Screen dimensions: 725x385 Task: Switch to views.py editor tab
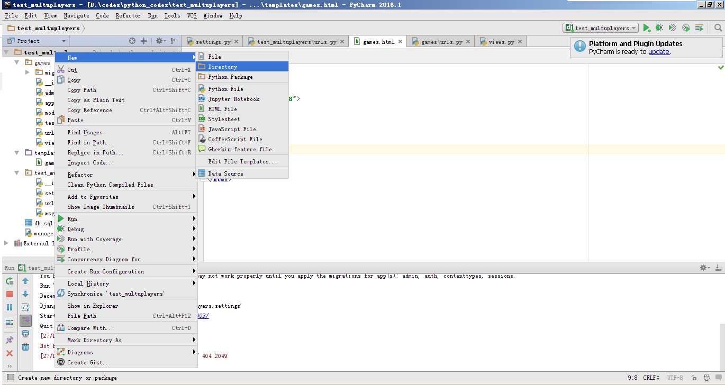501,42
